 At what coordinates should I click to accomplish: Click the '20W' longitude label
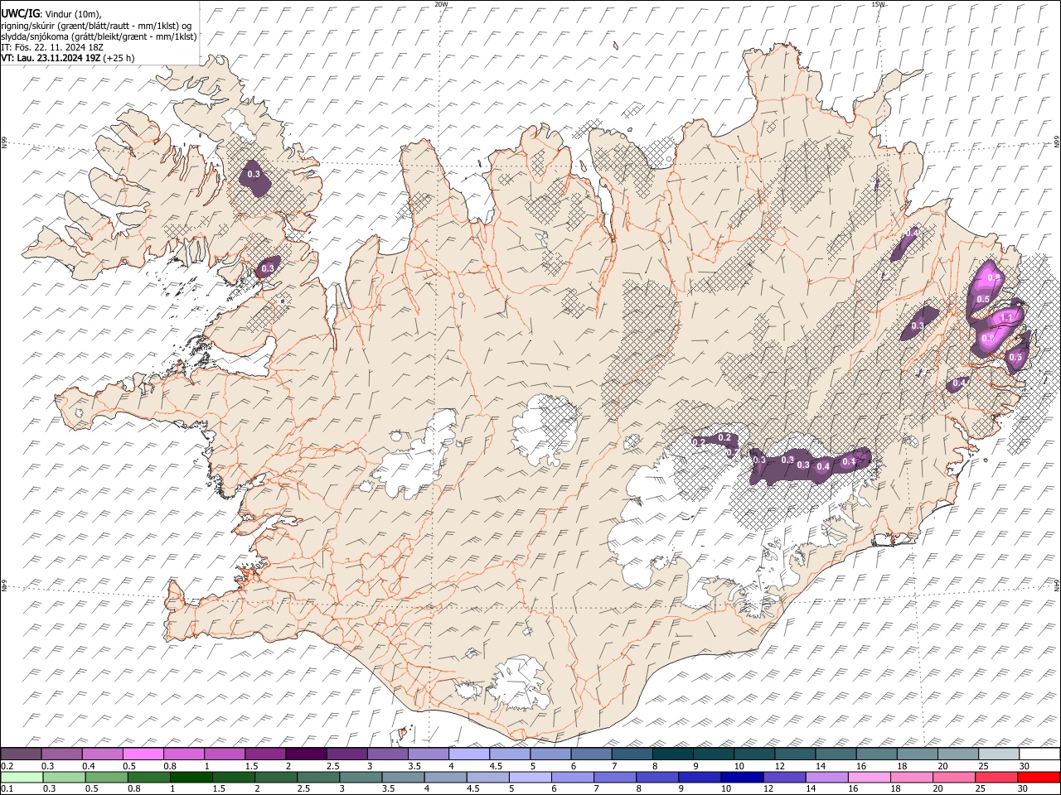click(441, 4)
